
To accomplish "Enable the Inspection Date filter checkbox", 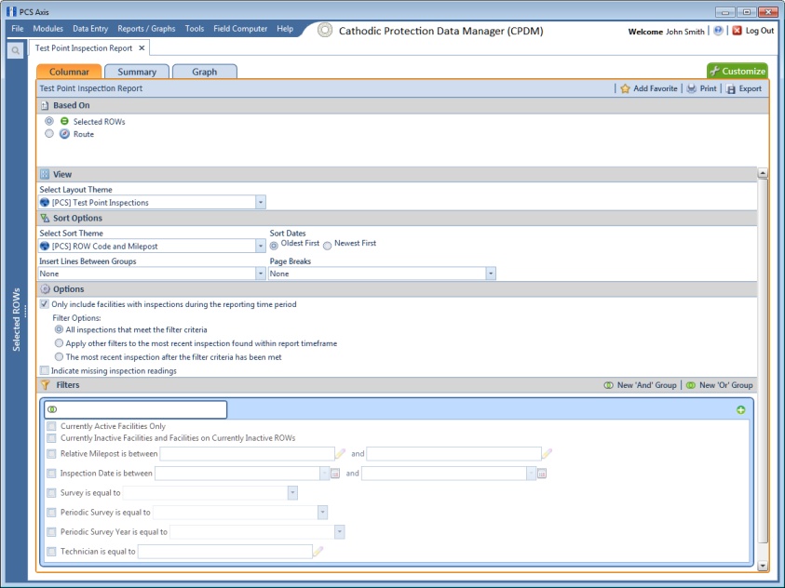I will tap(51, 473).
